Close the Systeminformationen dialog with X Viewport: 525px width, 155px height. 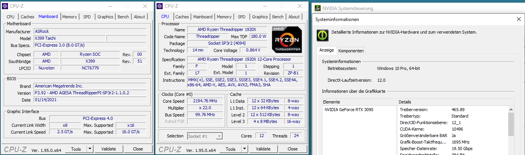[519, 19]
